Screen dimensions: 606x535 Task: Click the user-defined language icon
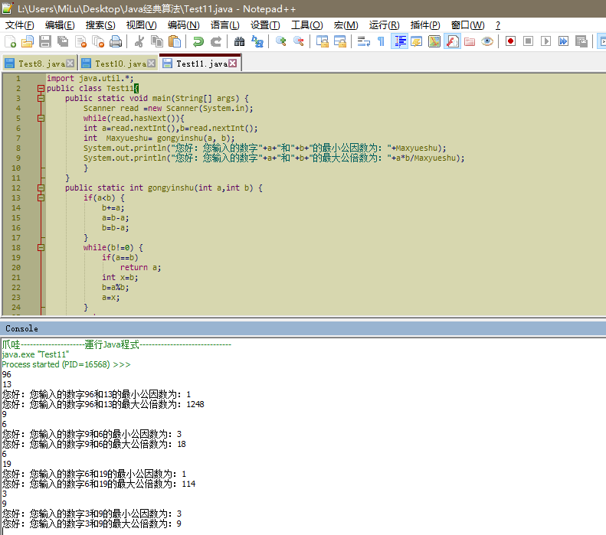[417, 41]
